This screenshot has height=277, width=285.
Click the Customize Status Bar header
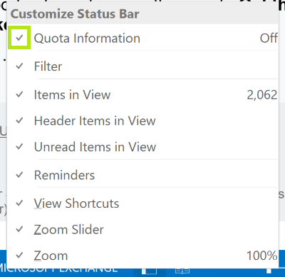pyautogui.click(x=75, y=14)
